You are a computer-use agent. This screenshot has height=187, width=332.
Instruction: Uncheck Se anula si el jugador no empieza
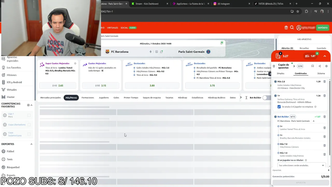click(279, 107)
